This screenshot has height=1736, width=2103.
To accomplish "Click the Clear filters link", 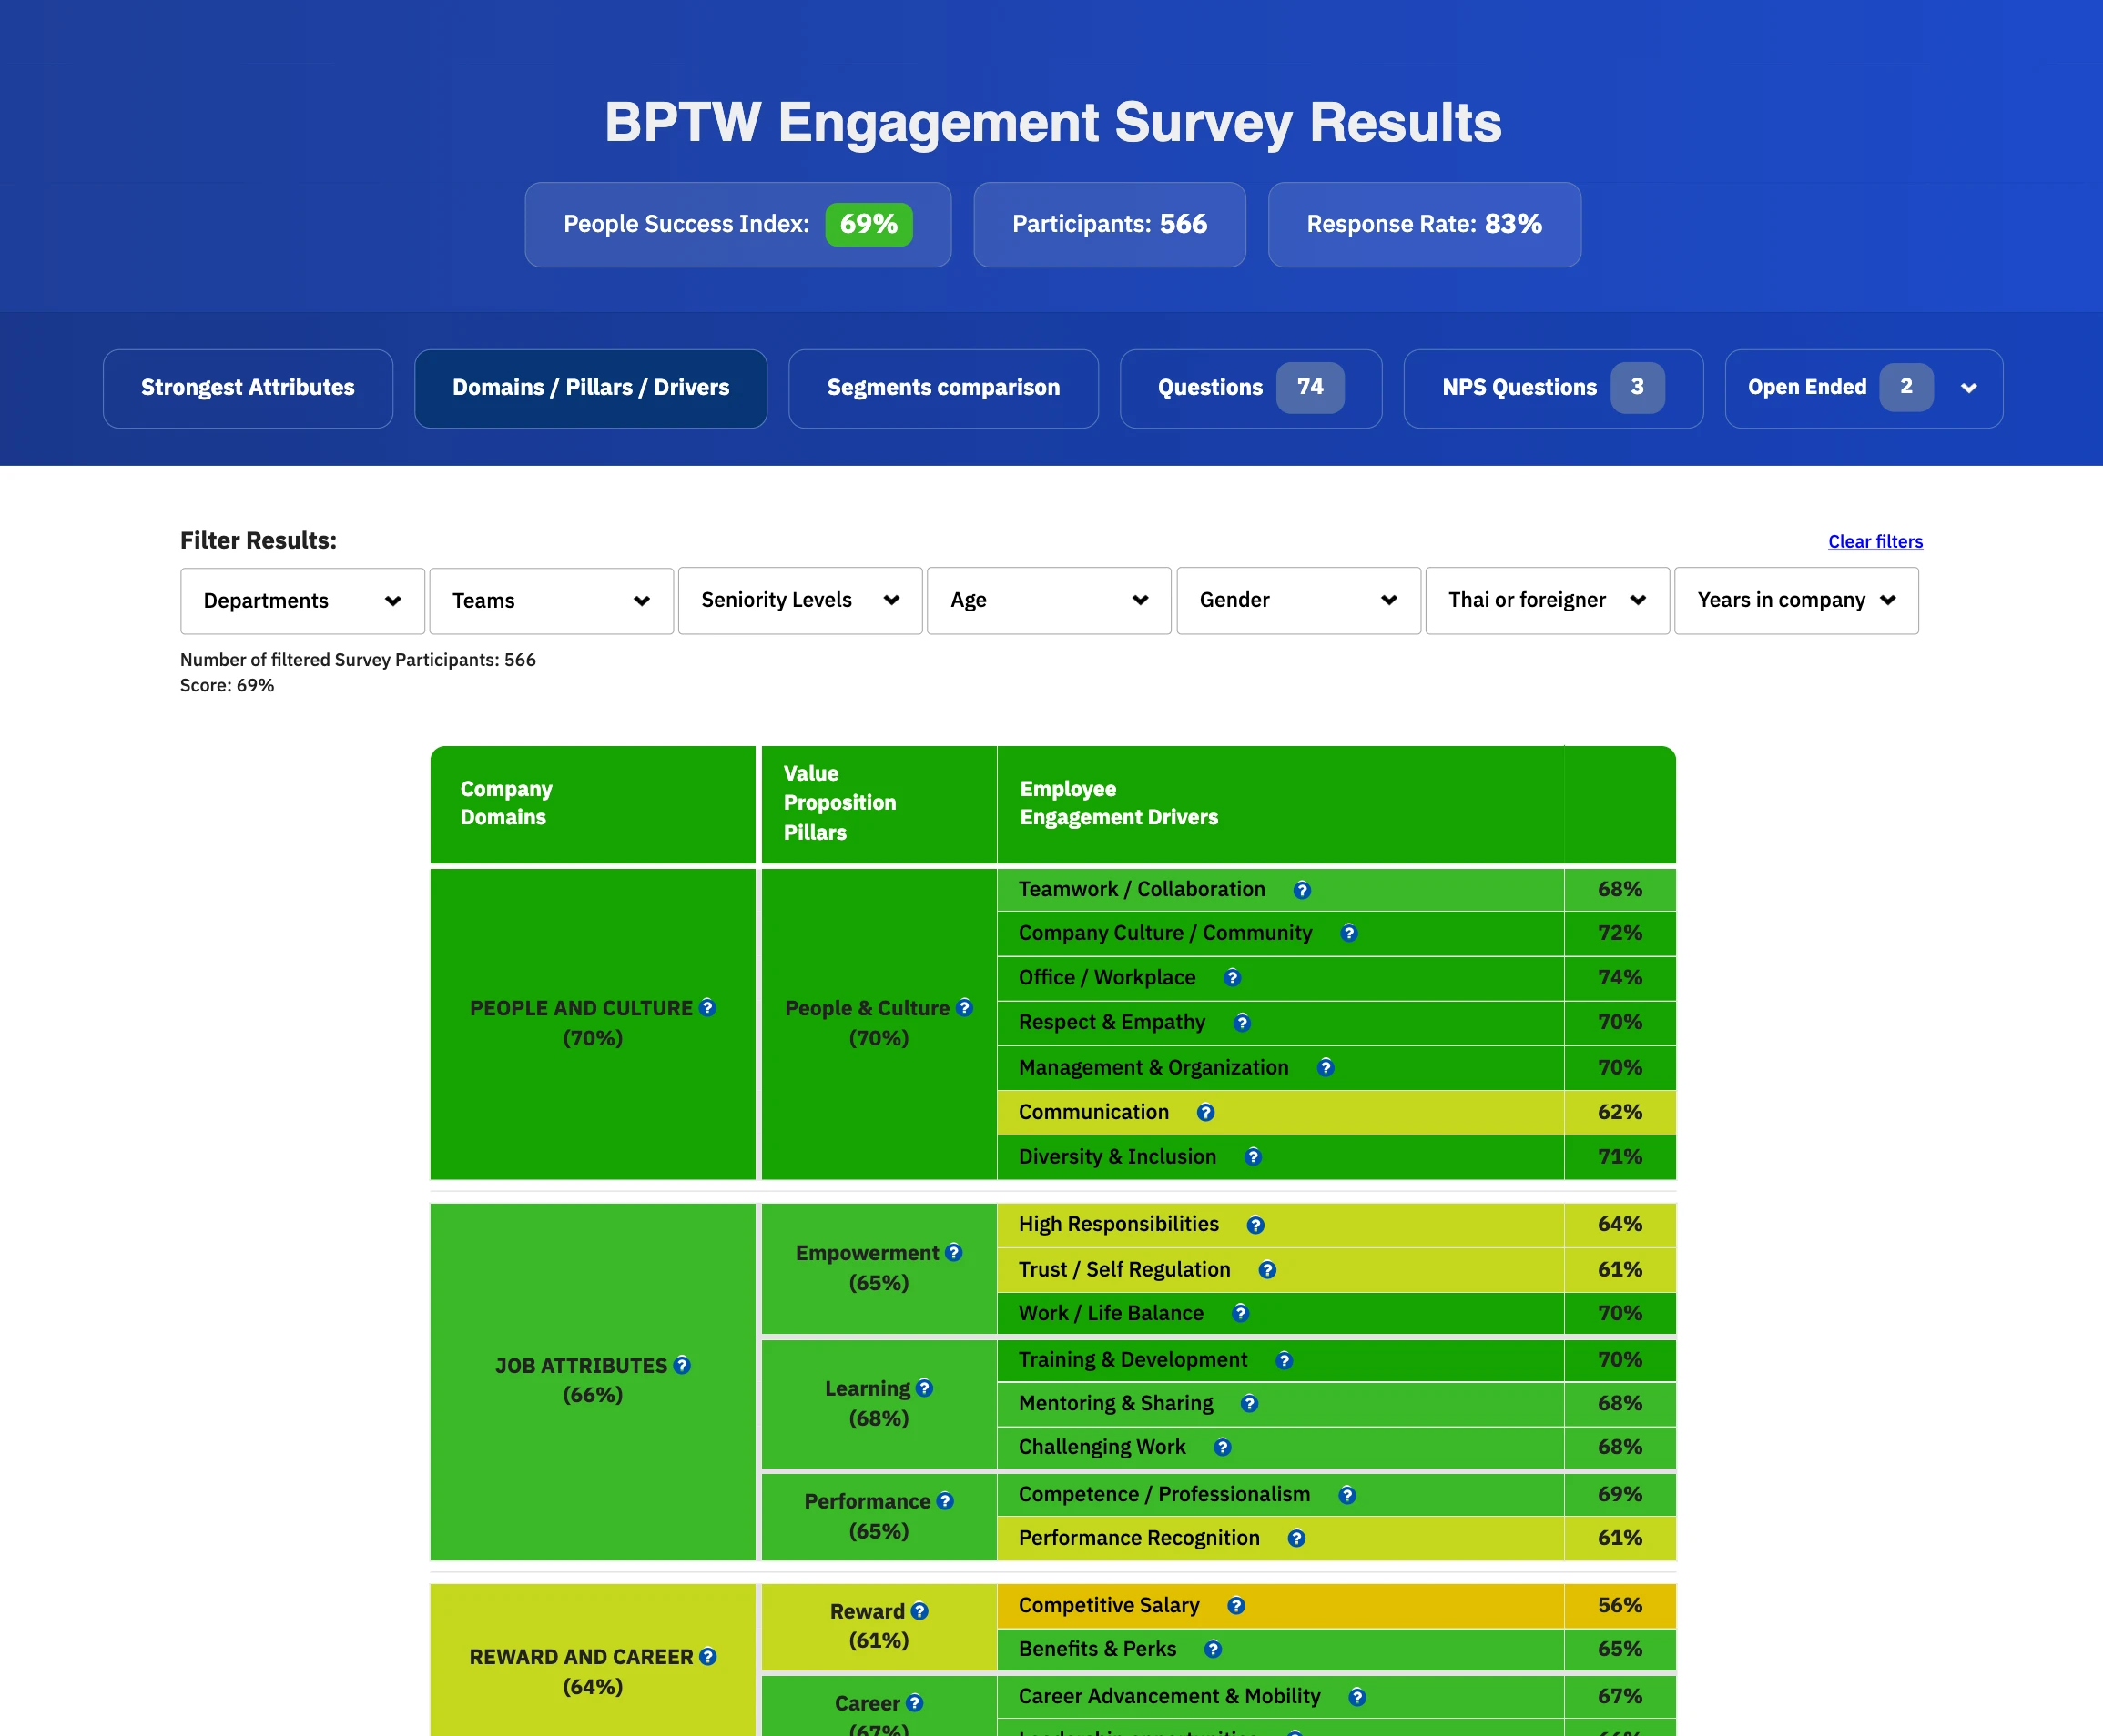I will point(1874,541).
